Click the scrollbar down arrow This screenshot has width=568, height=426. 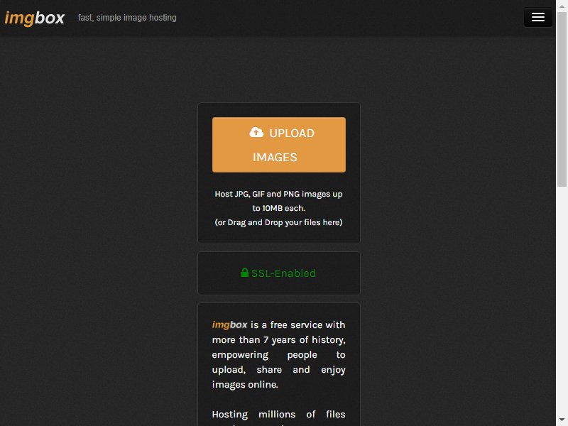tap(562, 420)
